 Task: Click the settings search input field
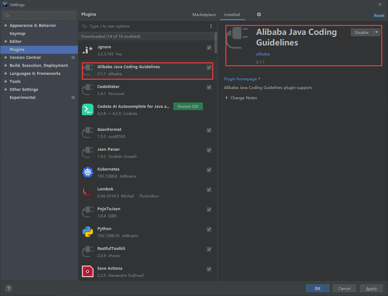(39, 15)
